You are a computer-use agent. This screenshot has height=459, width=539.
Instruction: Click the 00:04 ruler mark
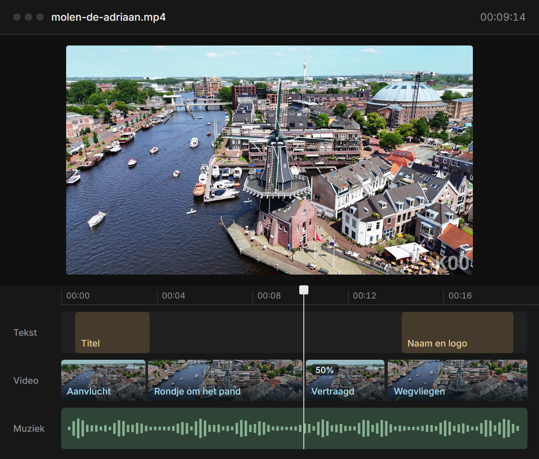tap(174, 296)
